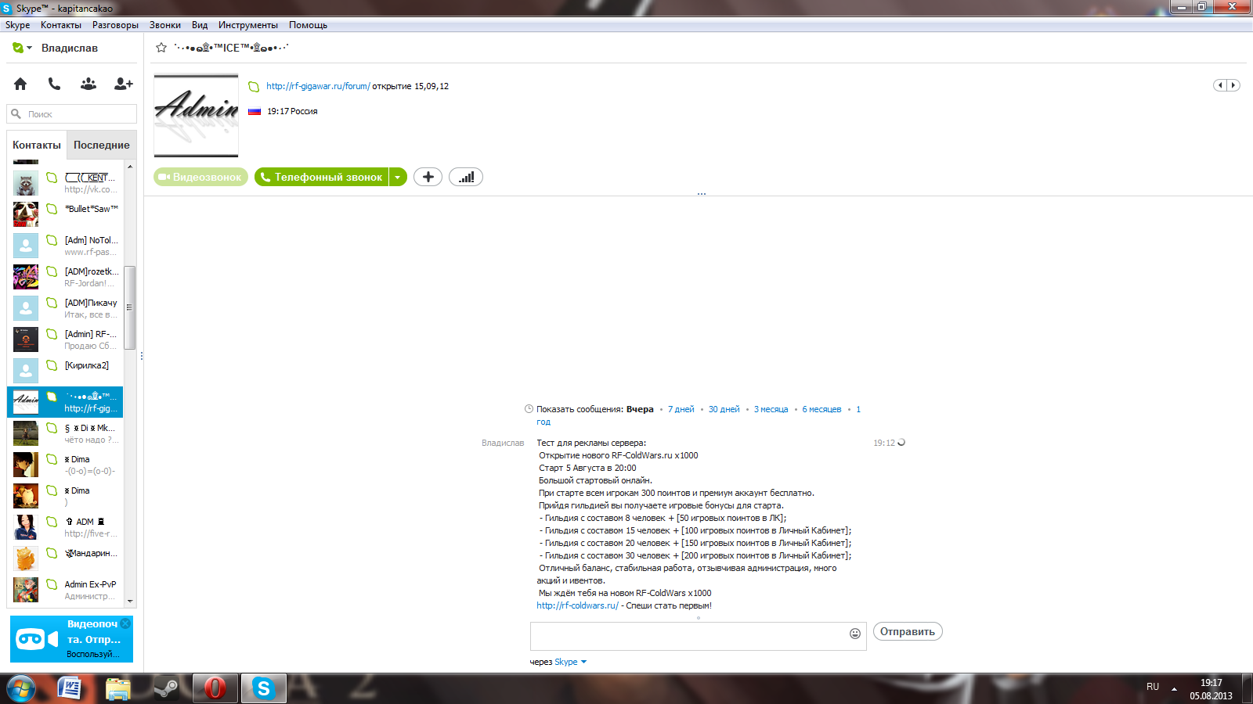The image size is (1253, 704).
Task: Click the contact list scrollbar thumb
Action: click(130, 307)
